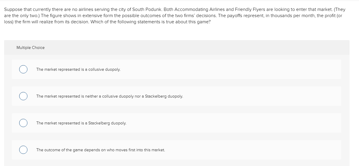Click the answer text about who moves first
Screen dimensions: 359x166
click(x=101, y=150)
